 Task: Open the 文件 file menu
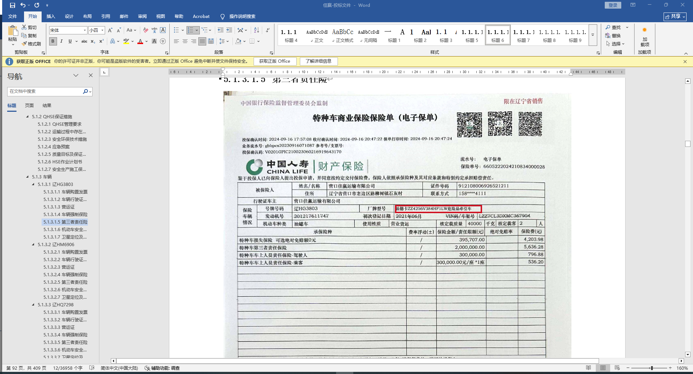pos(13,16)
